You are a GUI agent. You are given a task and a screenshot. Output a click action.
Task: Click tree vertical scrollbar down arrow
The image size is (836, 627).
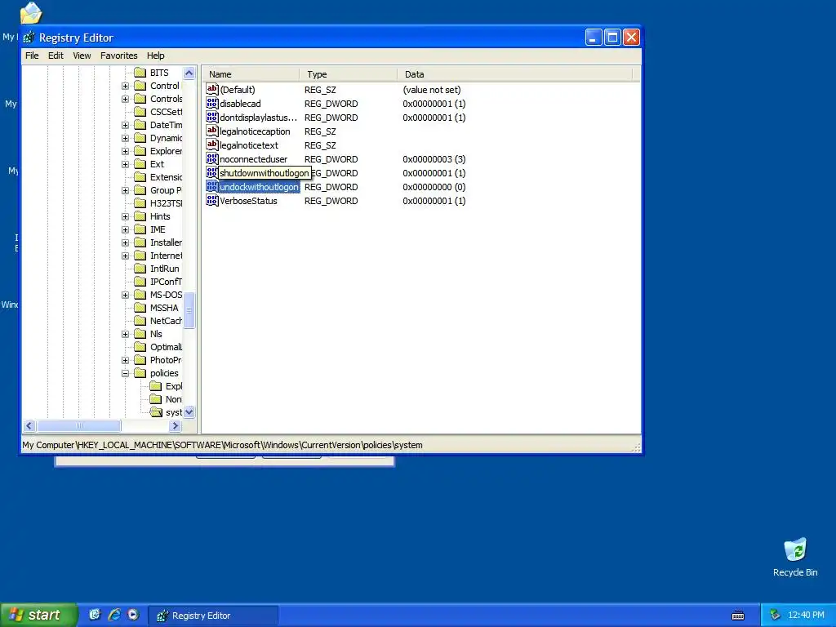pos(189,412)
